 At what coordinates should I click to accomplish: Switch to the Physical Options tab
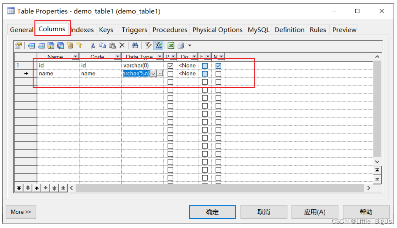[218, 30]
